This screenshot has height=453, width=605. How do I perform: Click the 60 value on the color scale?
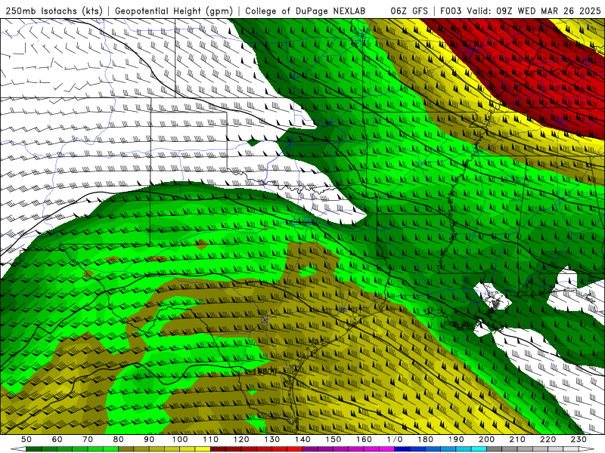tap(57, 439)
